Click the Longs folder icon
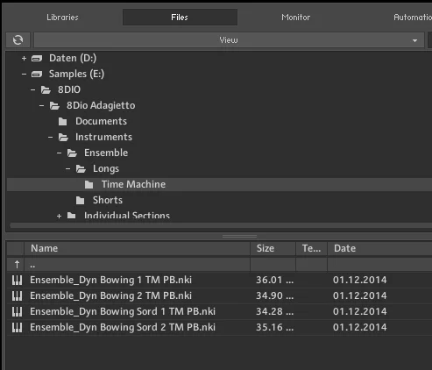This screenshot has height=370, width=432. [81, 169]
